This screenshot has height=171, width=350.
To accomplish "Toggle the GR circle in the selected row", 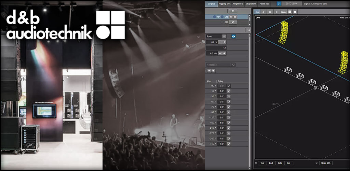I will [222, 17].
